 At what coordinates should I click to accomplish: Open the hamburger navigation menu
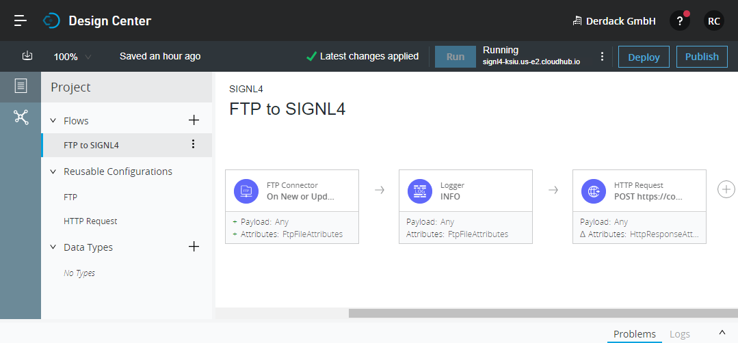pos(21,20)
